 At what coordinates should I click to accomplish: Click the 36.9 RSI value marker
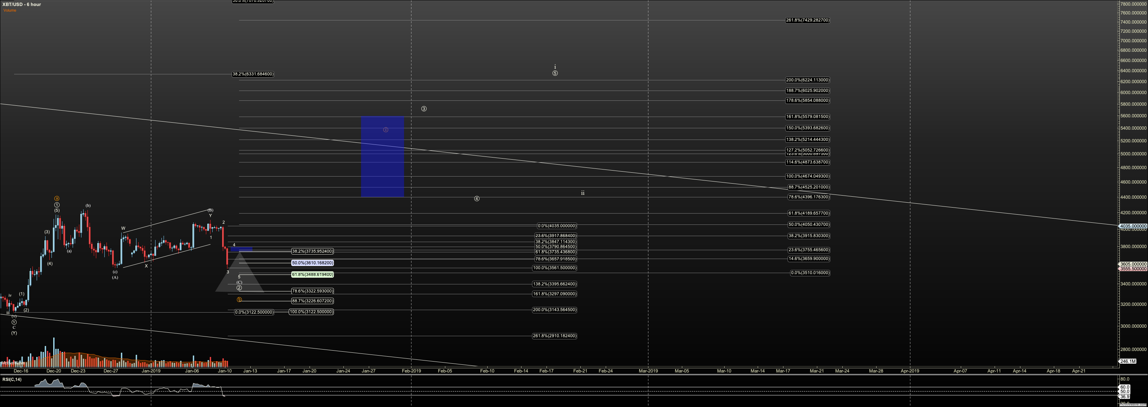click(1125, 397)
